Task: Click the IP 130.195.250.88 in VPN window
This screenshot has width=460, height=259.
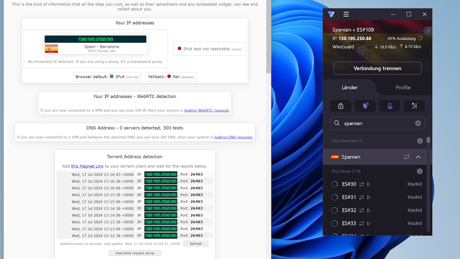Action: coord(352,38)
